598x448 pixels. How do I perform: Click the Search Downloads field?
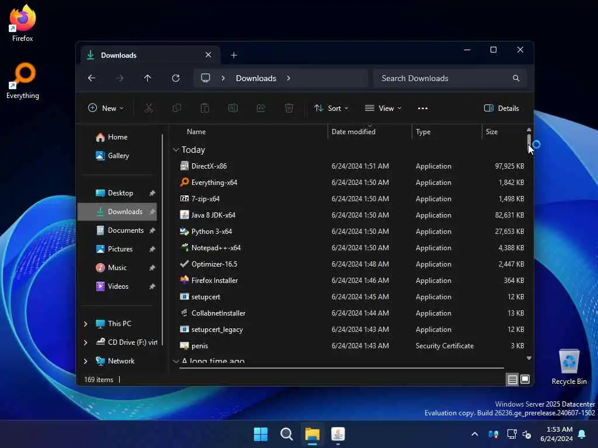click(450, 78)
